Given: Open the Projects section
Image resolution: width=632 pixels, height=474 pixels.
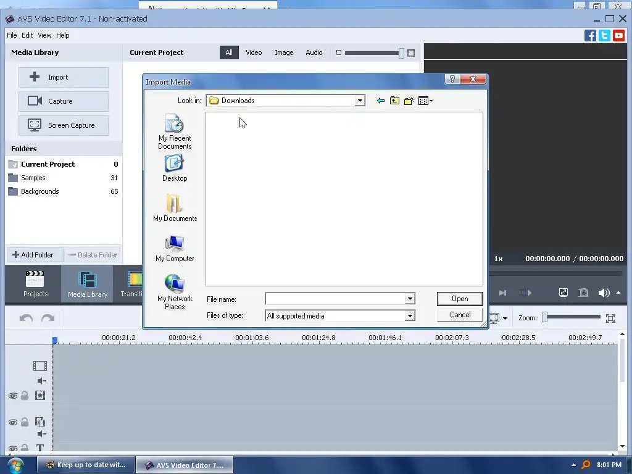Looking at the screenshot, I should point(35,284).
